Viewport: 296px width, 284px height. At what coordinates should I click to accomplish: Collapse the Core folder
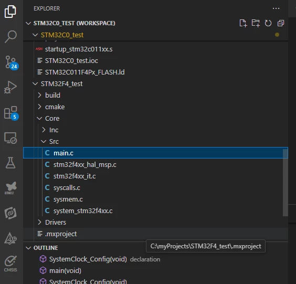click(x=39, y=119)
